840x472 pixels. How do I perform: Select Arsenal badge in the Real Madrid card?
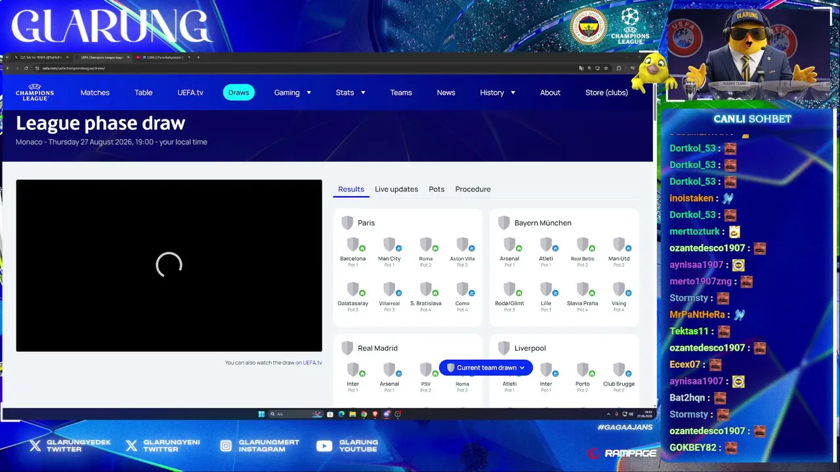click(x=389, y=370)
